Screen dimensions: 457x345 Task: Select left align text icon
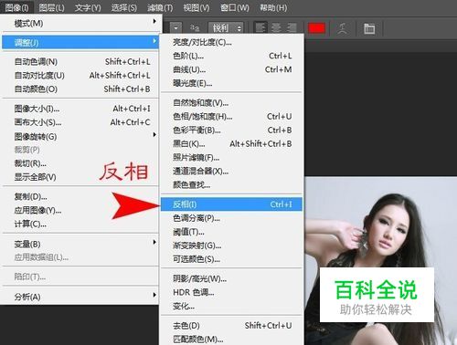260,28
